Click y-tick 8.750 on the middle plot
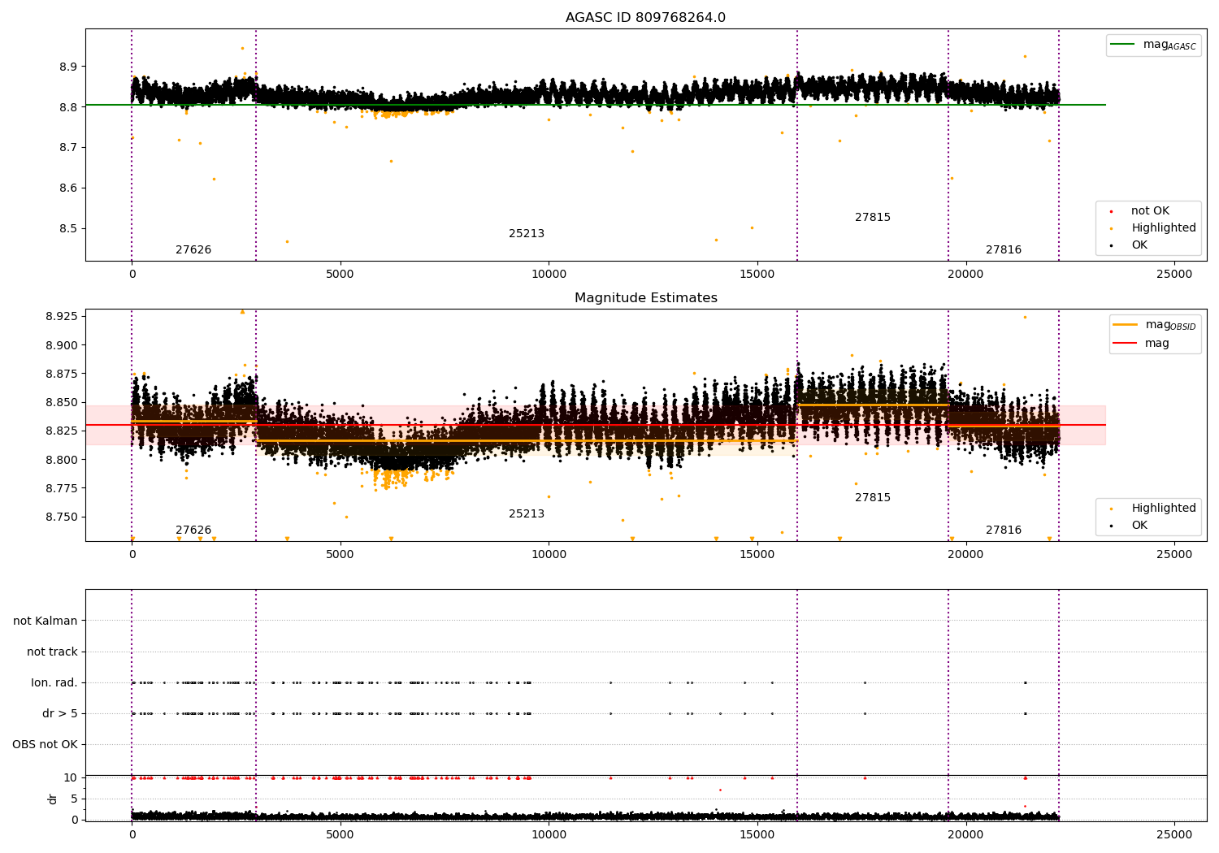Screen dimensions: 1219x853 62,517
